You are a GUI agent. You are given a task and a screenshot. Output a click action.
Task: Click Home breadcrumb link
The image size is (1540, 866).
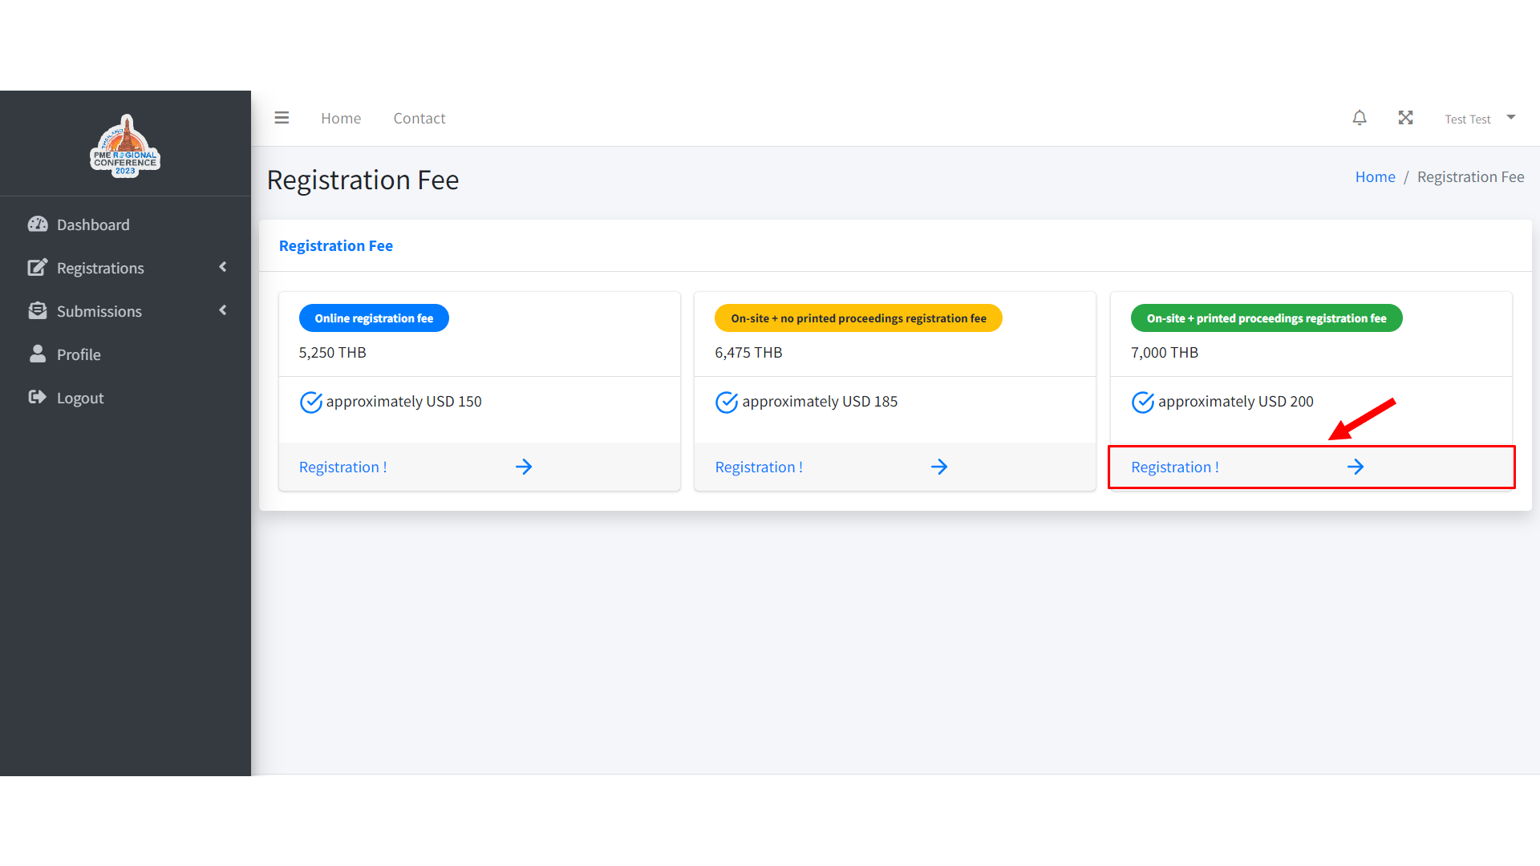point(1375,176)
